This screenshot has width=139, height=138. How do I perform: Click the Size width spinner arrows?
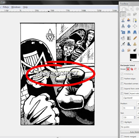tap(134, 117)
